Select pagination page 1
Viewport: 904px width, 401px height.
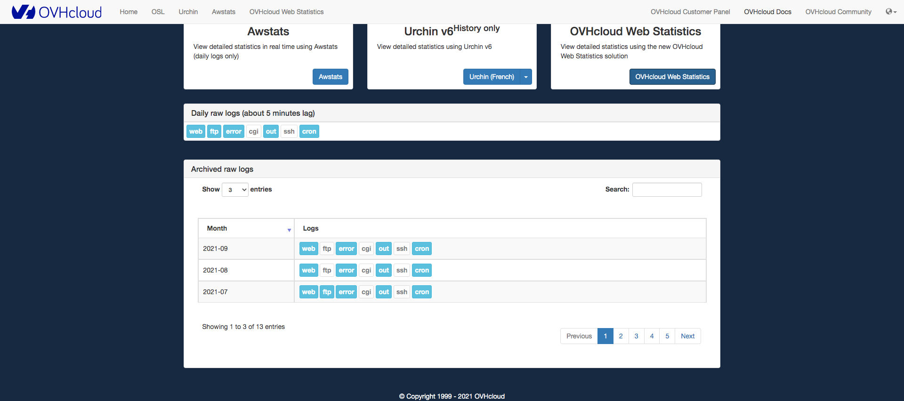point(605,336)
